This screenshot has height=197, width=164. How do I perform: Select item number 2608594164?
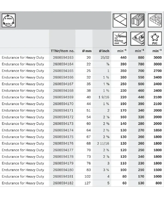tap(63, 64)
